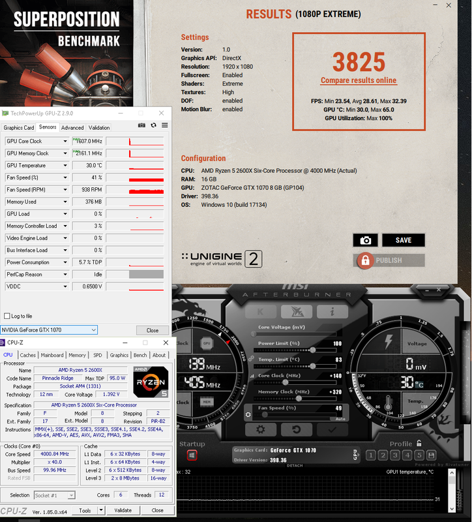Open CPU-Z Bench tab
The image size is (472, 522).
(140, 355)
